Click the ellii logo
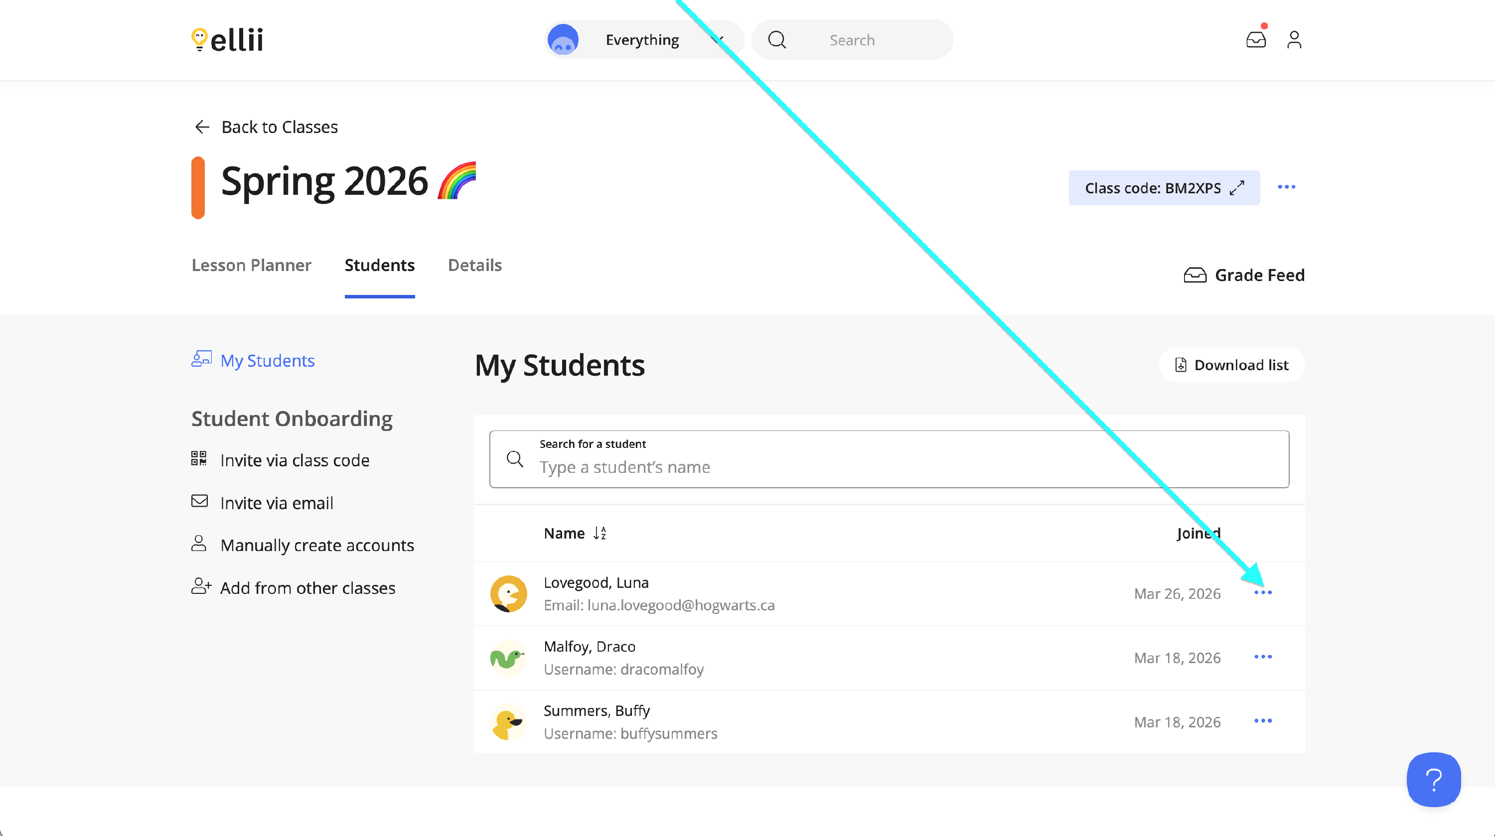Viewport: 1495px width, 836px height. (227, 39)
